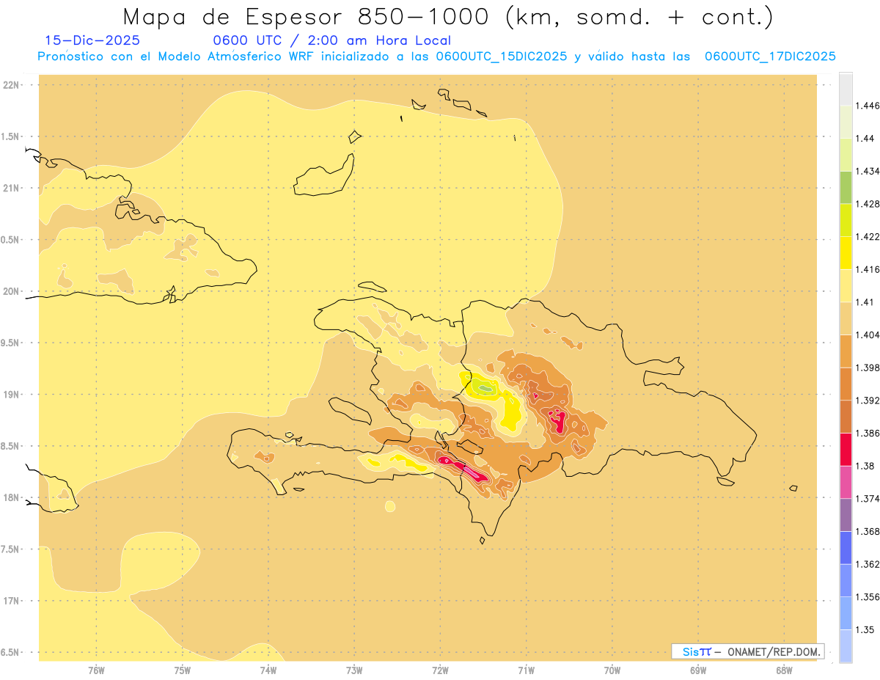Click the 21N latitude label
880x680 pixels.
coord(12,189)
